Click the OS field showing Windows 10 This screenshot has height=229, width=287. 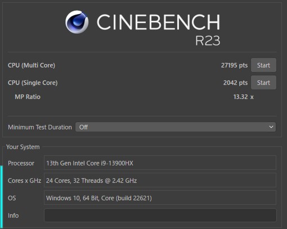tap(160, 197)
